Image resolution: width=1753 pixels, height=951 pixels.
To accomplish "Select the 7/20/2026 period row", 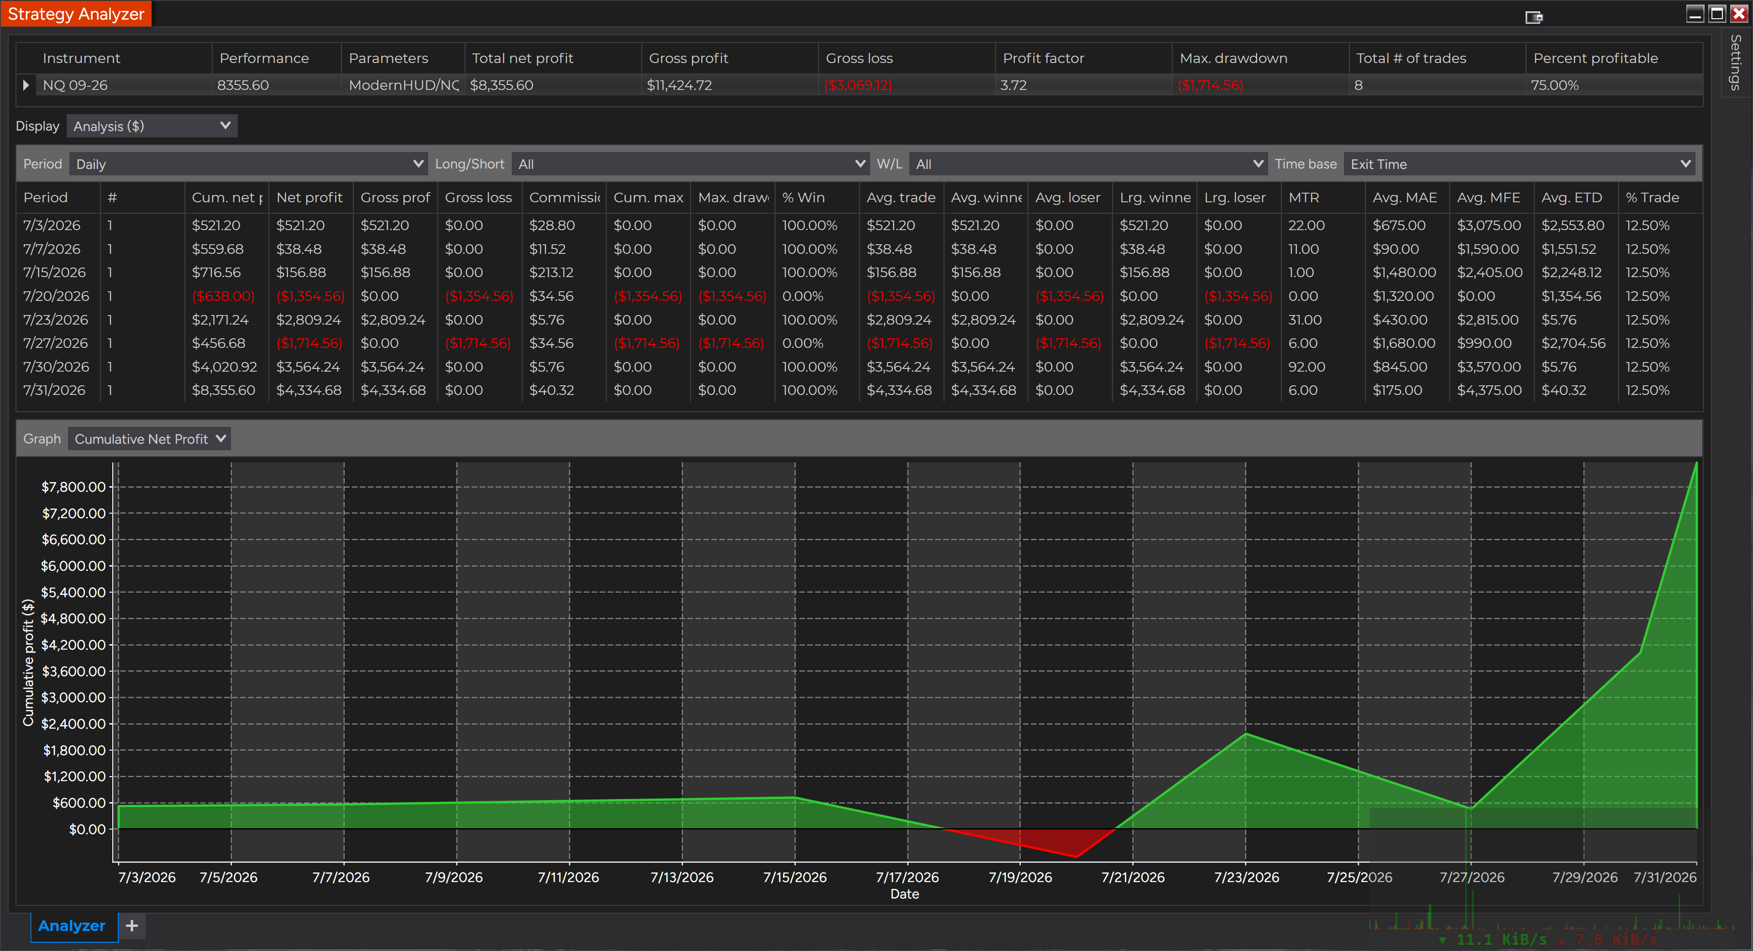I will (859, 296).
